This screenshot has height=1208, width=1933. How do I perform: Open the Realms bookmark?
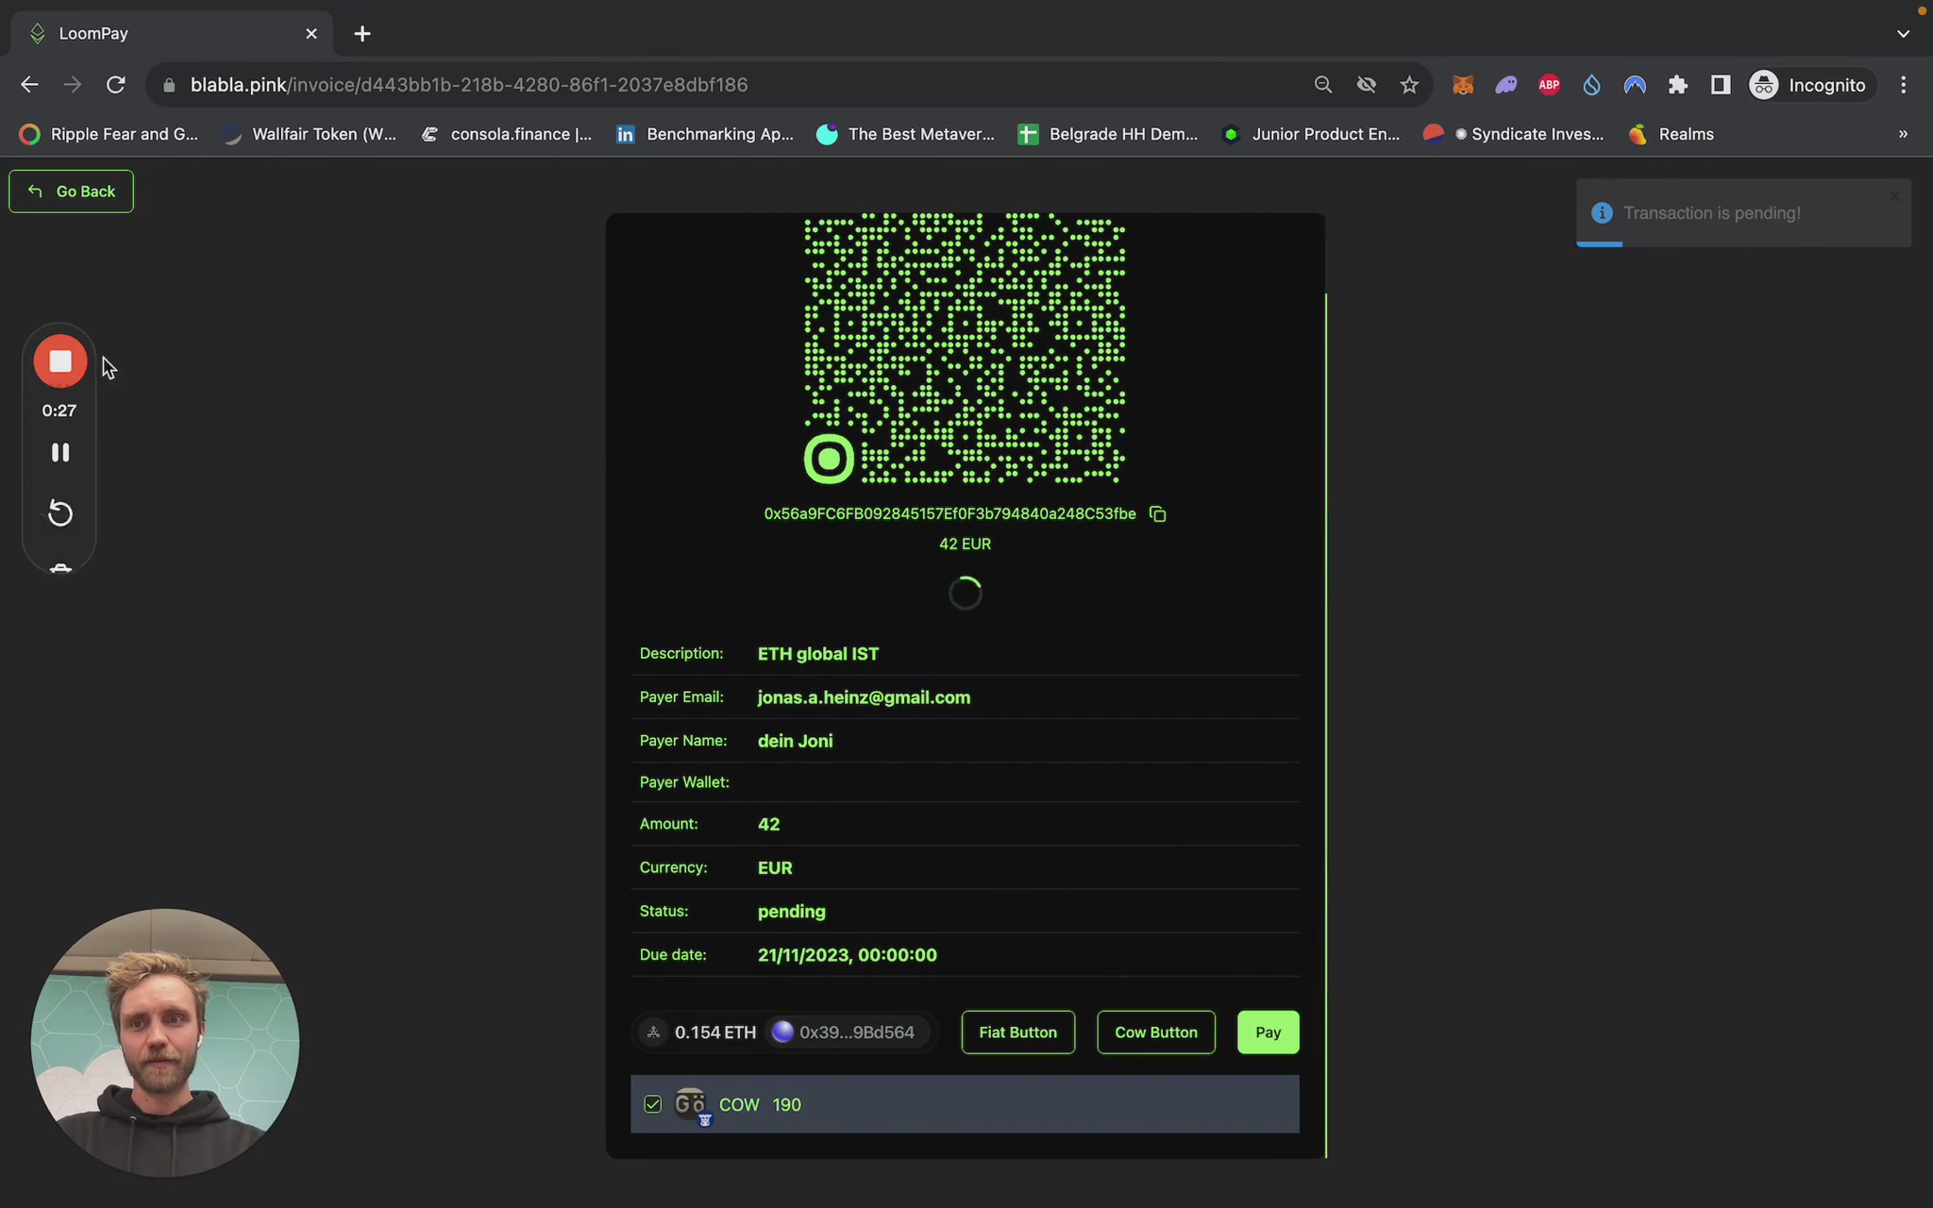1672,134
